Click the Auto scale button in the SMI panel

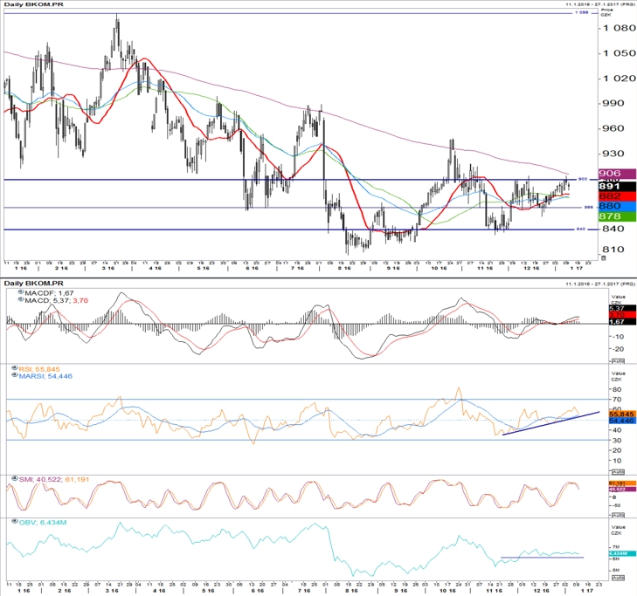(618, 515)
